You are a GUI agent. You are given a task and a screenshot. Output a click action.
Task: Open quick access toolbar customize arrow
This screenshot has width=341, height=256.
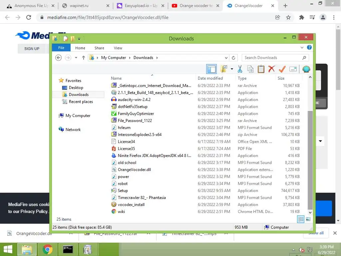79,39
